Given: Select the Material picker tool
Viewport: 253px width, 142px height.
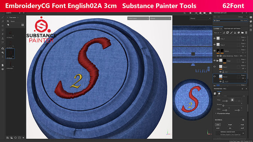Looking at the screenshot, I should click(3, 42).
